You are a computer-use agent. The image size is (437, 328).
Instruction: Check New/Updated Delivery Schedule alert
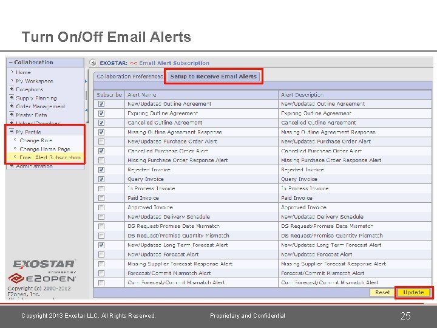(101, 217)
